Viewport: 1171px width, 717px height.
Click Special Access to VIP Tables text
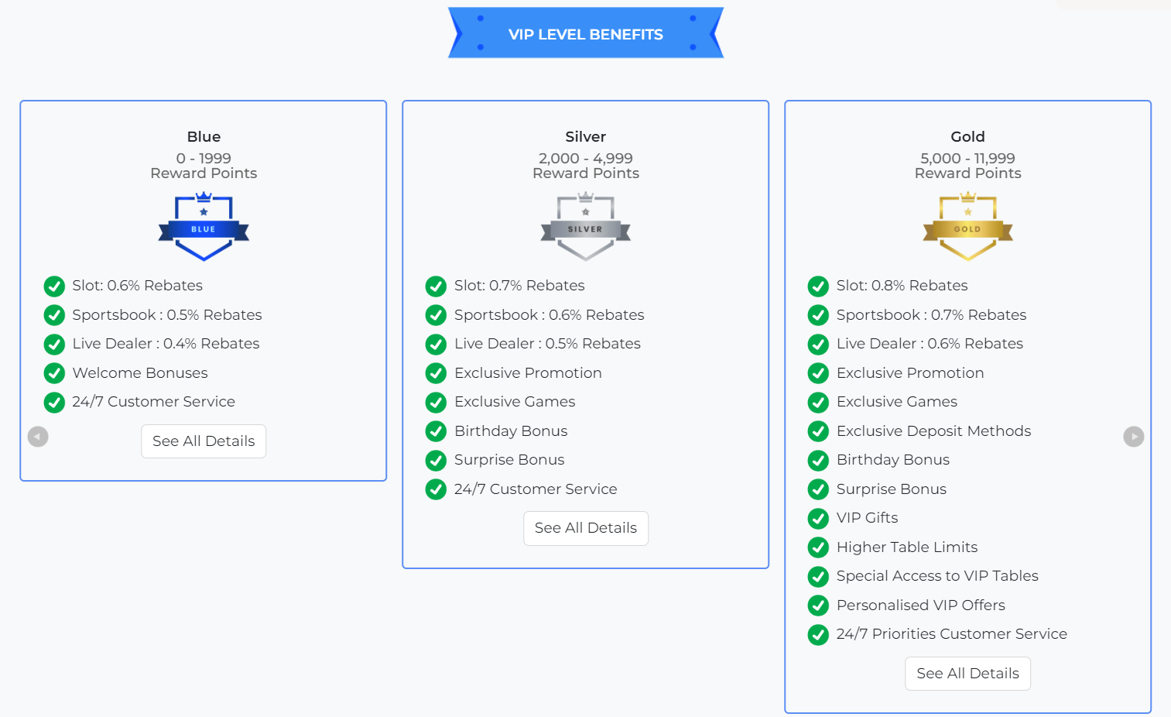click(x=937, y=576)
